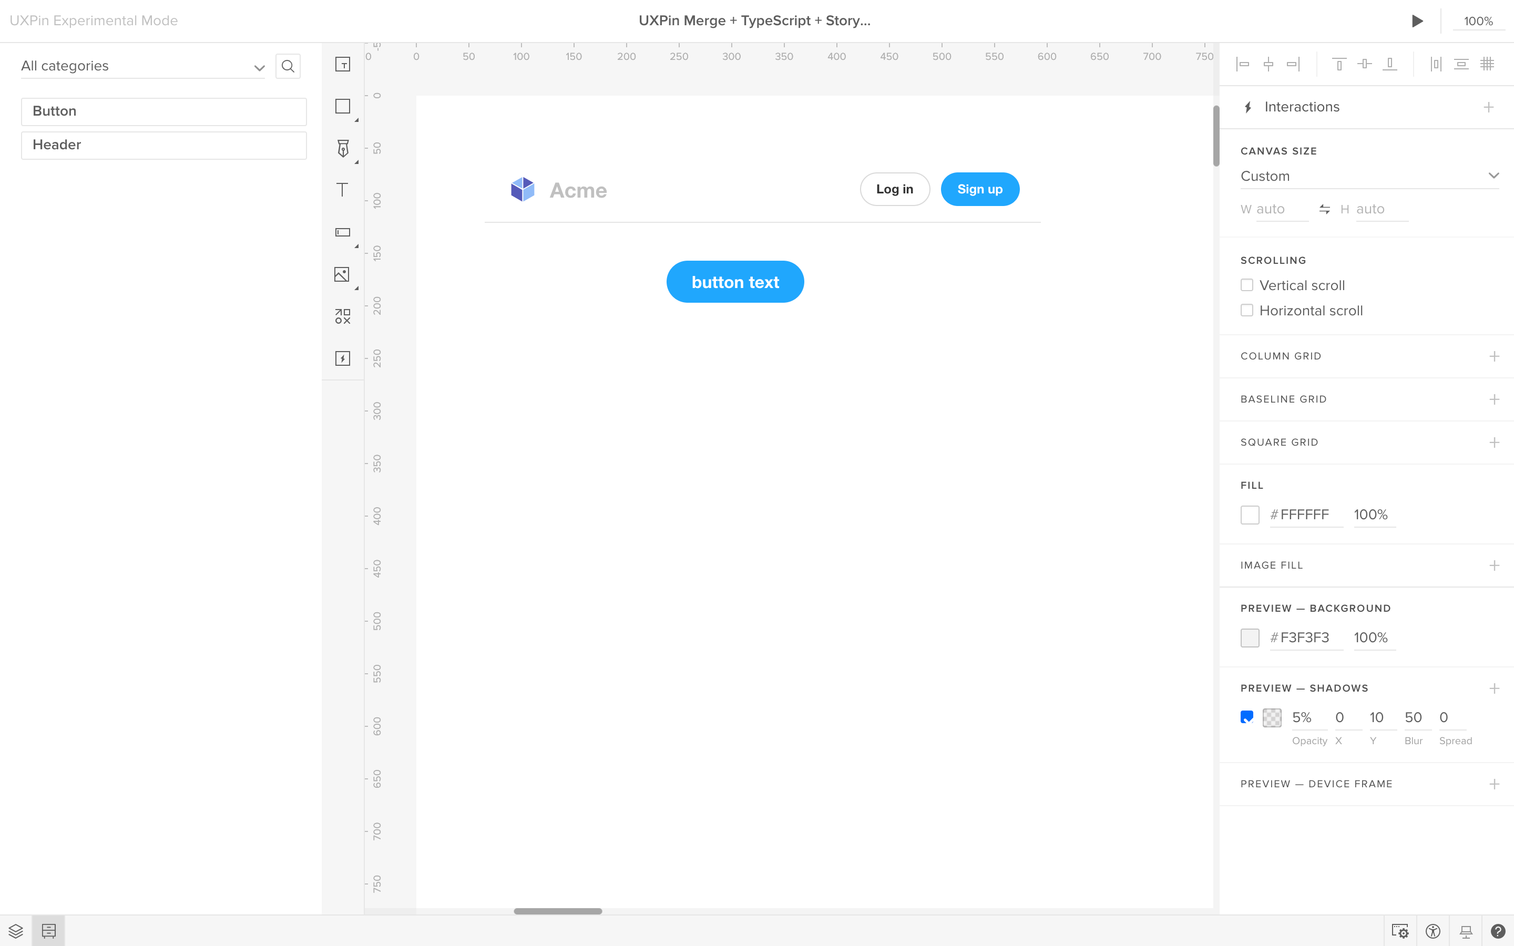1514x946 pixels.
Task: Select the Text tool
Action: tap(342, 189)
